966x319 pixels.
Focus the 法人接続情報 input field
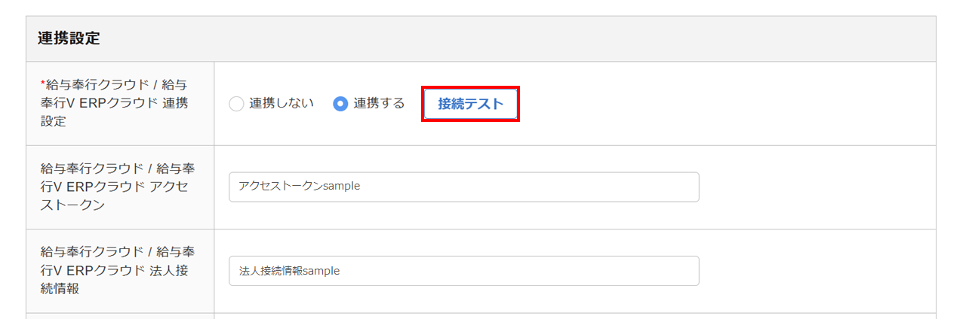point(463,271)
